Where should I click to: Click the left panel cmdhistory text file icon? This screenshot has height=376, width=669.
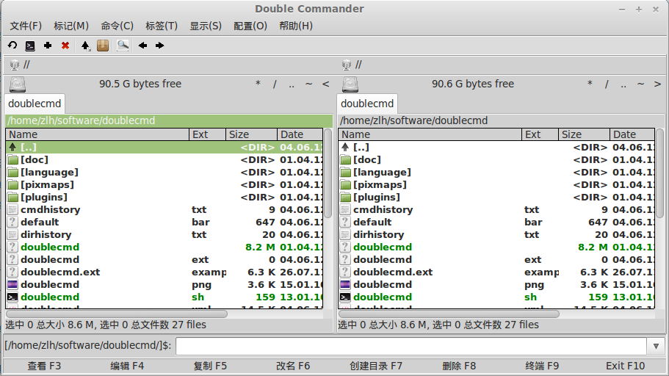click(x=12, y=209)
